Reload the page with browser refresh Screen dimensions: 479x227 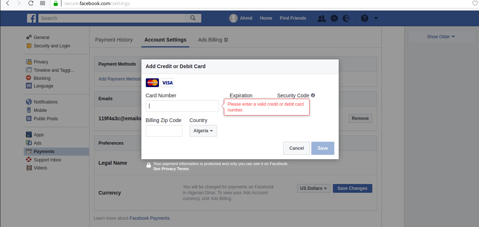point(31,3)
